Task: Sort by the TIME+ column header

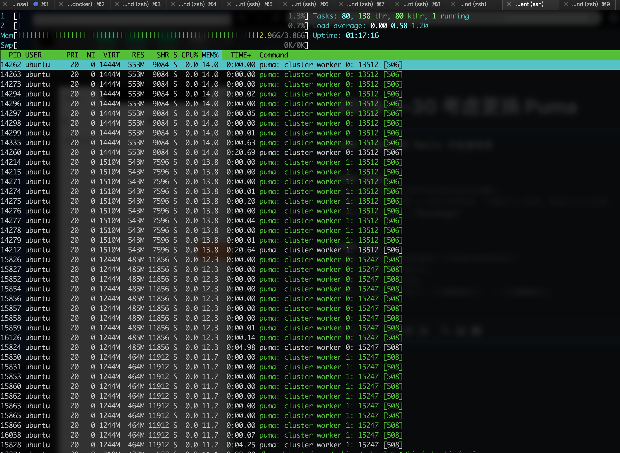Action: 241,55
